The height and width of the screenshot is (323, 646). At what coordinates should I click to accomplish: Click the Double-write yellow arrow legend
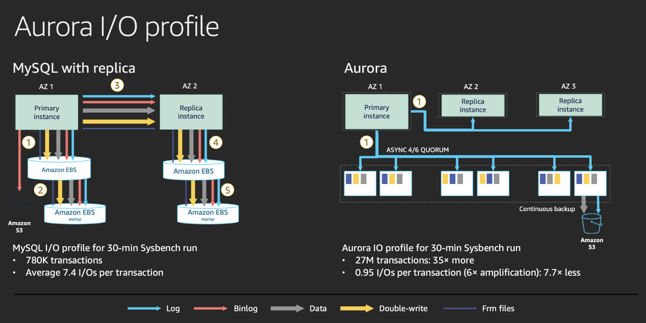(x=357, y=308)
